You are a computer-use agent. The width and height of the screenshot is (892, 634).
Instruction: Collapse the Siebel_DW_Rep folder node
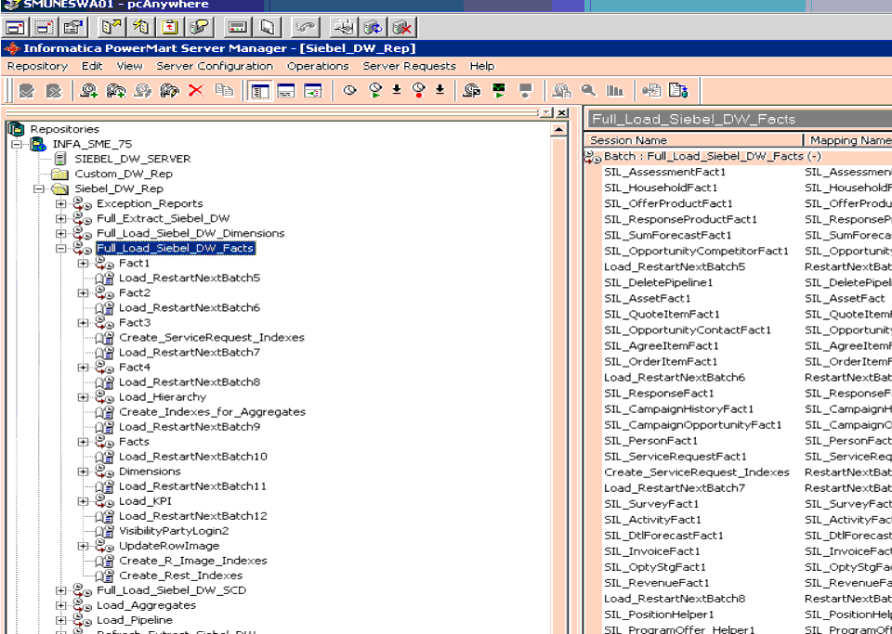[39, 188]
